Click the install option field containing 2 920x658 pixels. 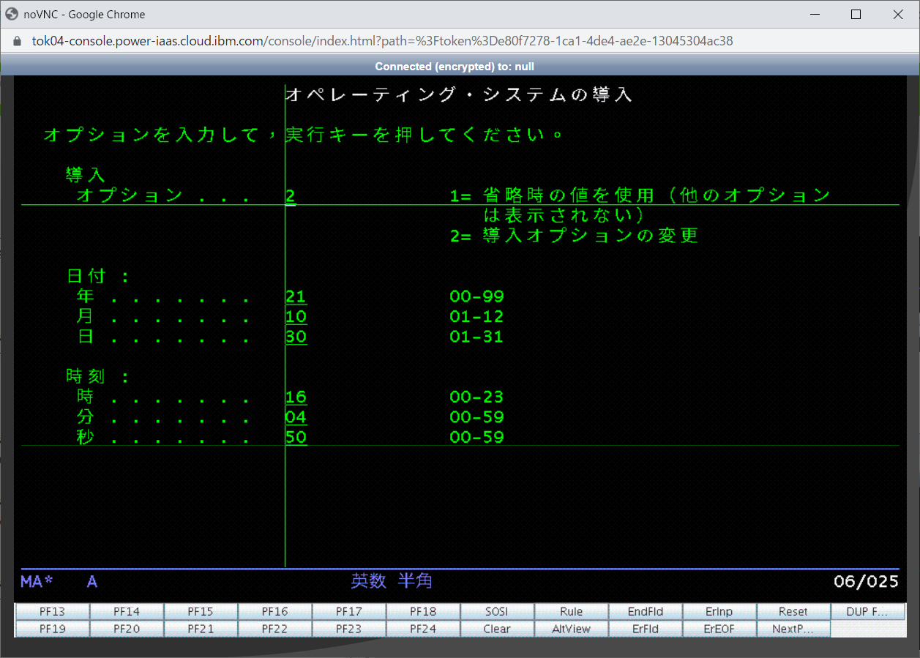coord(289,195)
